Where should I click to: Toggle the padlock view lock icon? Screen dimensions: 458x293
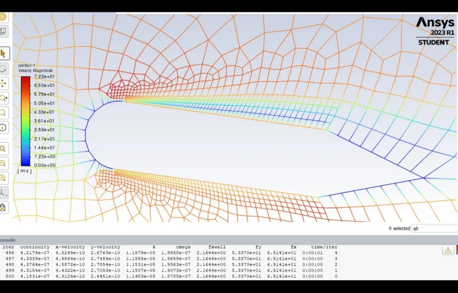(3, 207)
